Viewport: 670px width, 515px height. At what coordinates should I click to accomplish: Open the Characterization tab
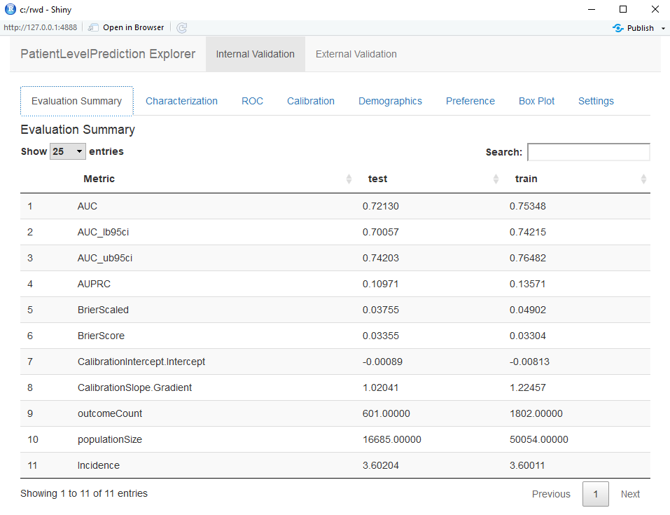click(181, 101)
